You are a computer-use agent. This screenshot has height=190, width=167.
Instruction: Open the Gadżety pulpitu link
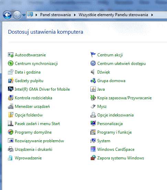click(29, 81)
